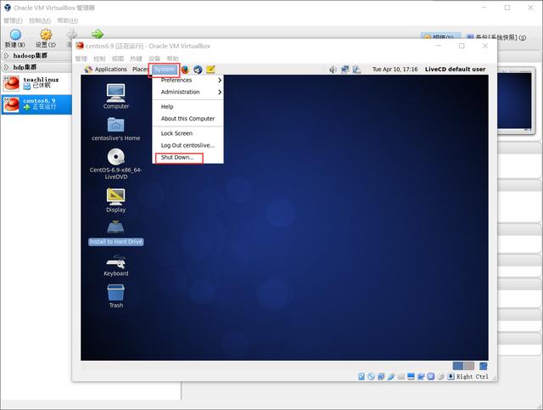The width and height of the screenshot is (543, 410).
Task: Choose Lock Screen from System menu
Action: coord(188,133)
